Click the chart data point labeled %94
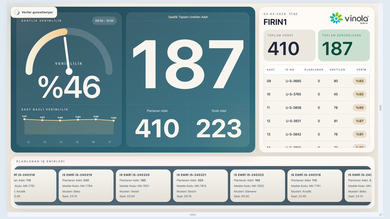The height and width of the screenshot is (219, 390). (x=78, y=120)
